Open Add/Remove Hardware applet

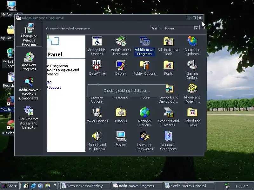[x=121, y=46]
